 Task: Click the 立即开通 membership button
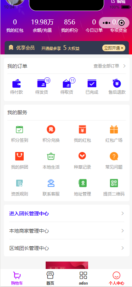pos(114,48)
